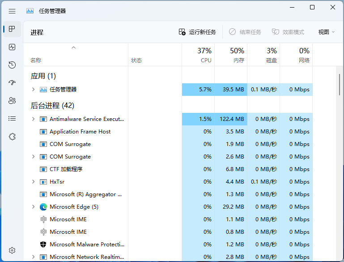Select the Application Frame Host row

coord(168,132)
